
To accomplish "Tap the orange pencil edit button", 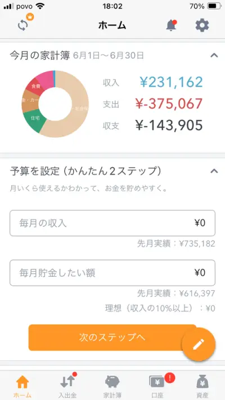I will pyautogui.click(x=199, y=344).
